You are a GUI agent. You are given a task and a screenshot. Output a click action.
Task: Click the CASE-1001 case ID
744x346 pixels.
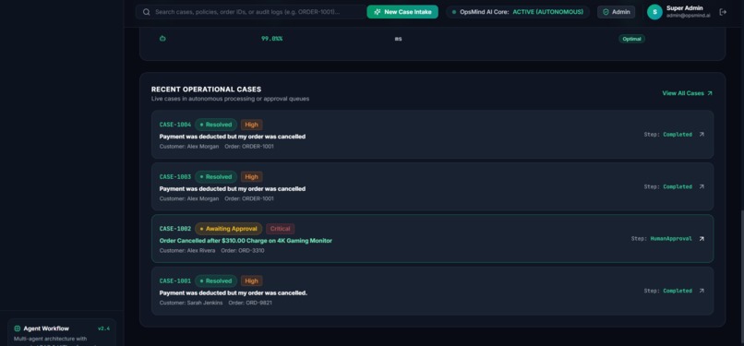click(175, 281)
